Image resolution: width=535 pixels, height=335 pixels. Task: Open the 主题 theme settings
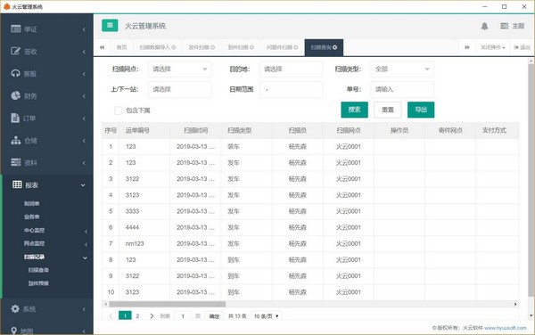[512, 26]
